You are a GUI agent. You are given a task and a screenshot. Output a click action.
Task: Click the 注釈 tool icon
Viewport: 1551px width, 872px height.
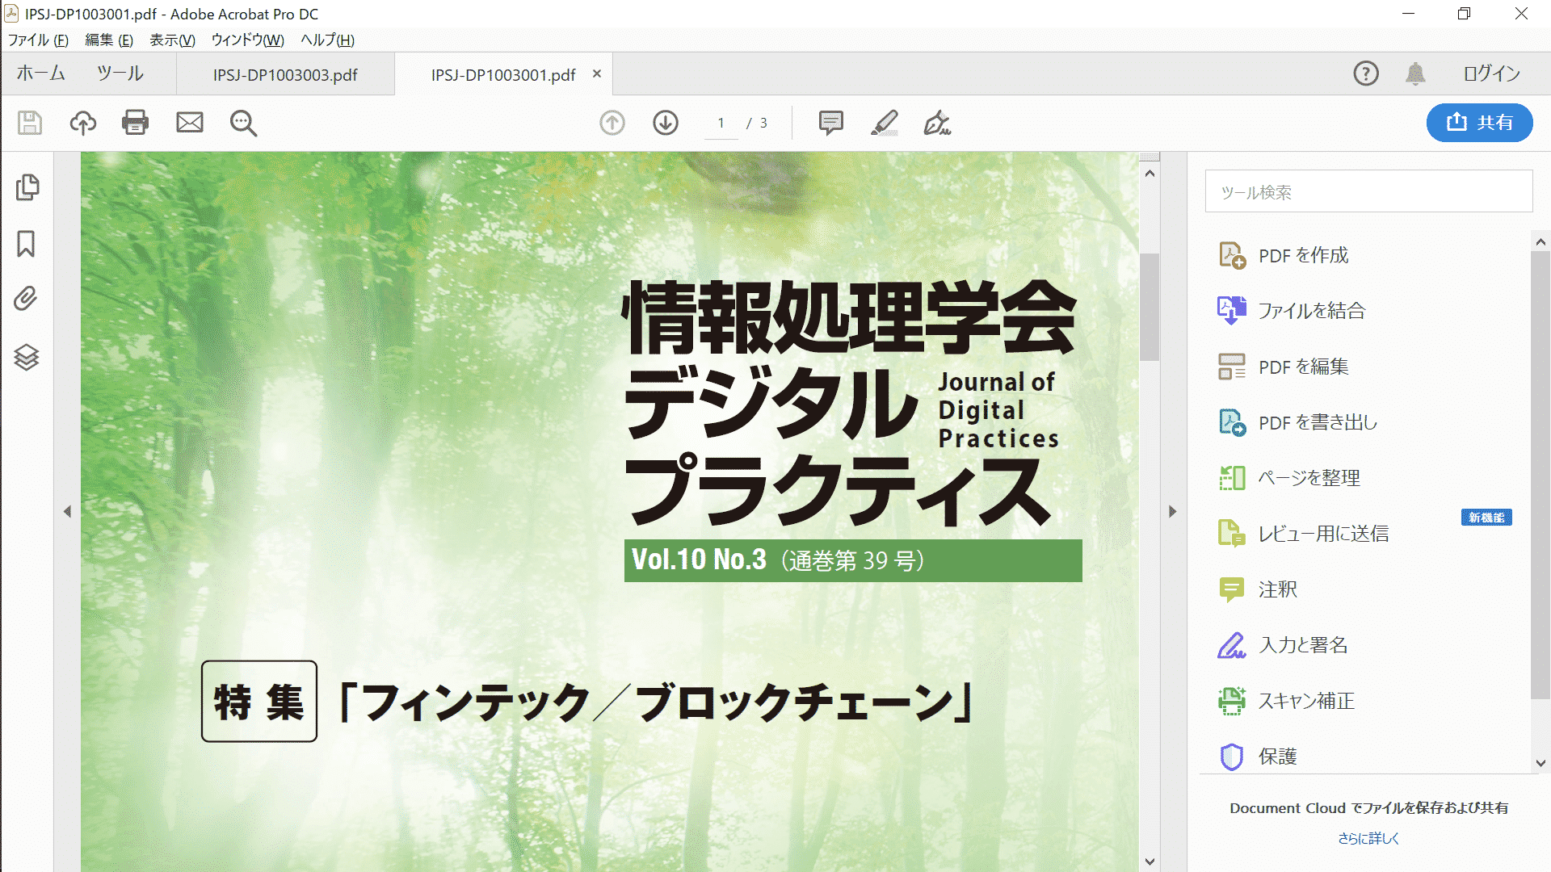click(x=1232, y=589)
